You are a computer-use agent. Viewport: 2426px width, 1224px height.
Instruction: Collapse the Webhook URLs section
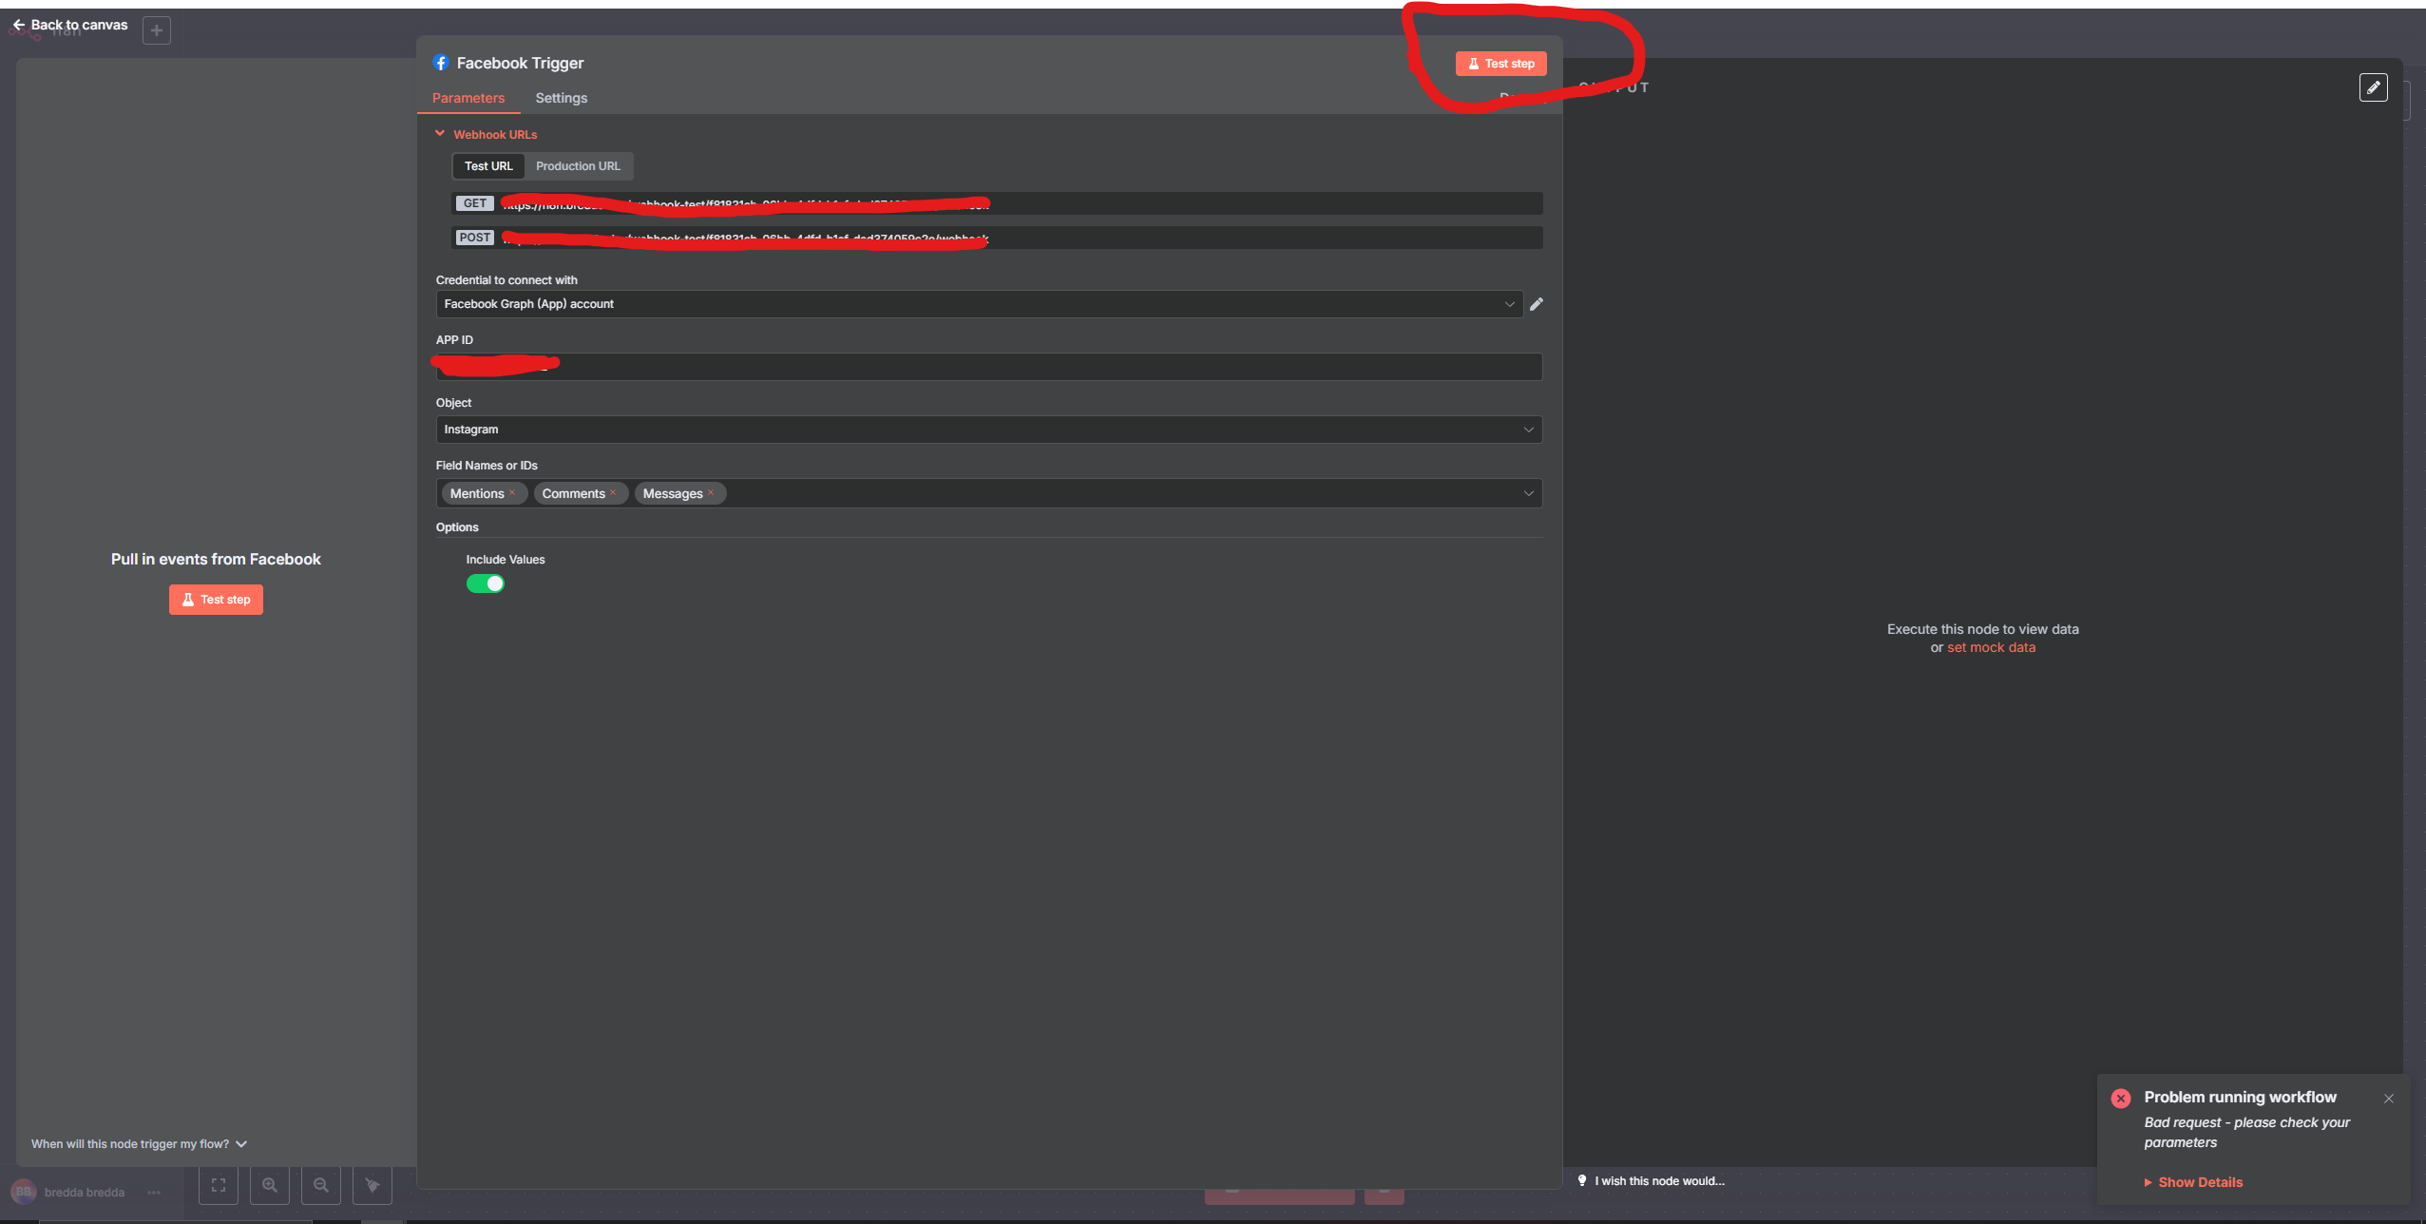[440, 133]
